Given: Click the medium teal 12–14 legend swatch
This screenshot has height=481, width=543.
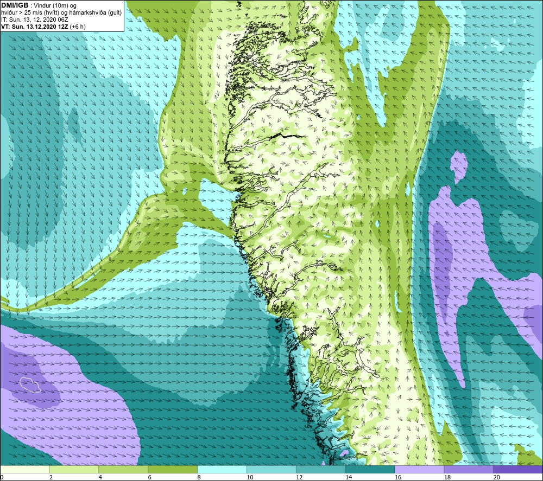Looking at the screenshot, I should click(321, 469).
